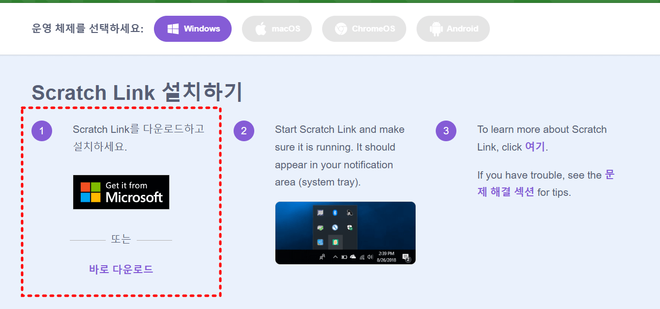
Task: Click the 운영 체제를 선택하세요 label
Action: [88, 29]
